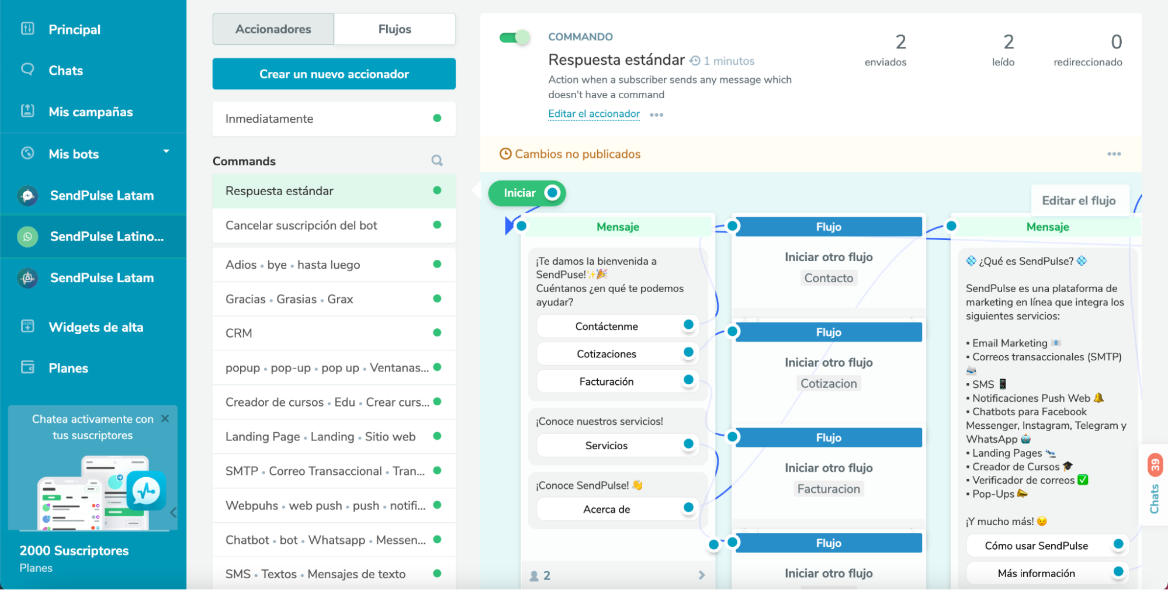The height and width of the screenshot is (590, 1168).
Task: Collapse the trigger list panel arrow
Action: (x=476, y=190)
